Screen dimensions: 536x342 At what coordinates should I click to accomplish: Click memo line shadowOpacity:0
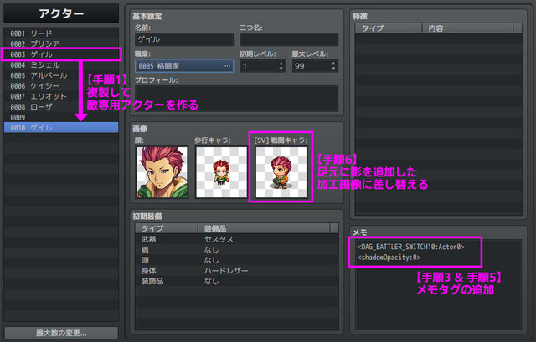389,258
